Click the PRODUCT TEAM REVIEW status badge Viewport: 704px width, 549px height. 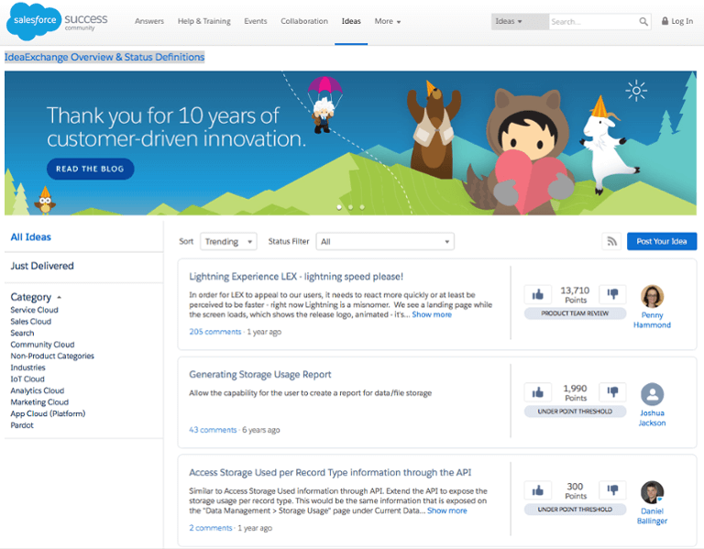(575, 313)
